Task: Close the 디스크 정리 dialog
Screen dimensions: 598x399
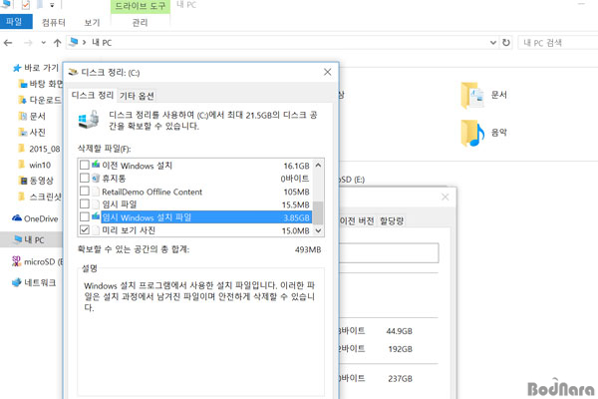Action: (x=327, y=72)
